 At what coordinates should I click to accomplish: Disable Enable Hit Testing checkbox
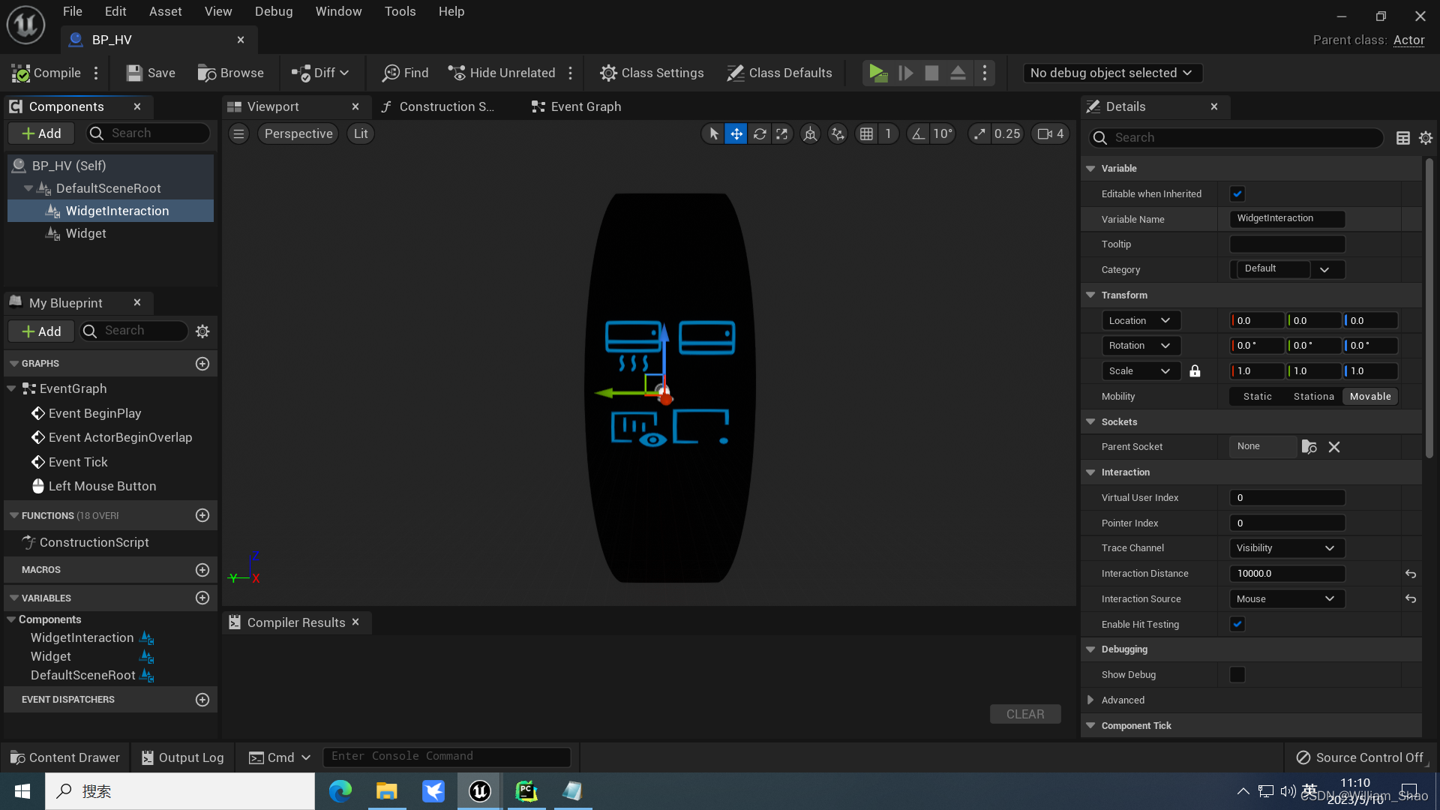coord(1237,623)
